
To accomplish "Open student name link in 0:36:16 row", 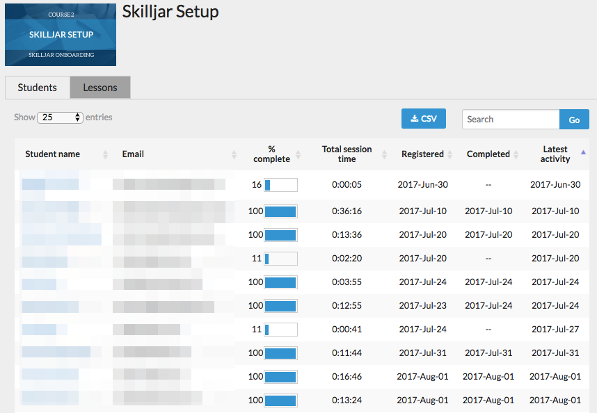I will click(x=50, y=211).
